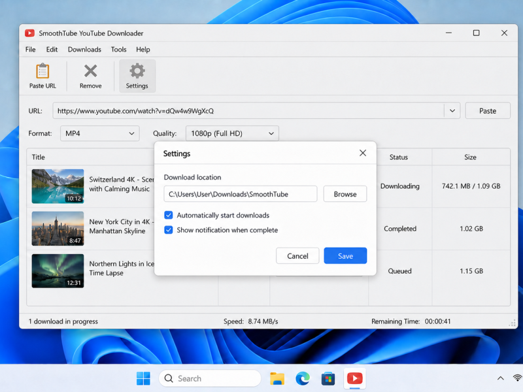Screen dimensions: 523x392
Task: Open the Format MP4 dropdown
Action: [x=100, y=133]
